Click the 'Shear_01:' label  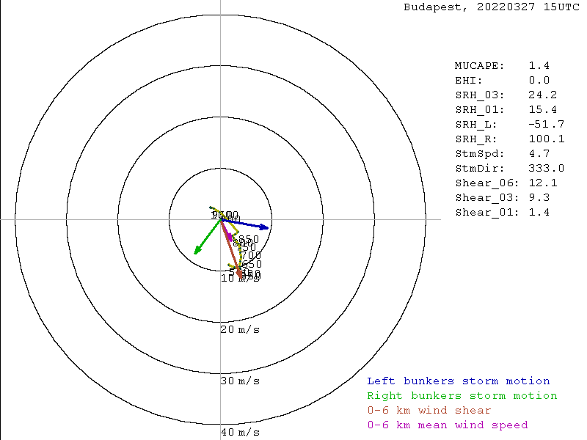[x=487, y=213]
